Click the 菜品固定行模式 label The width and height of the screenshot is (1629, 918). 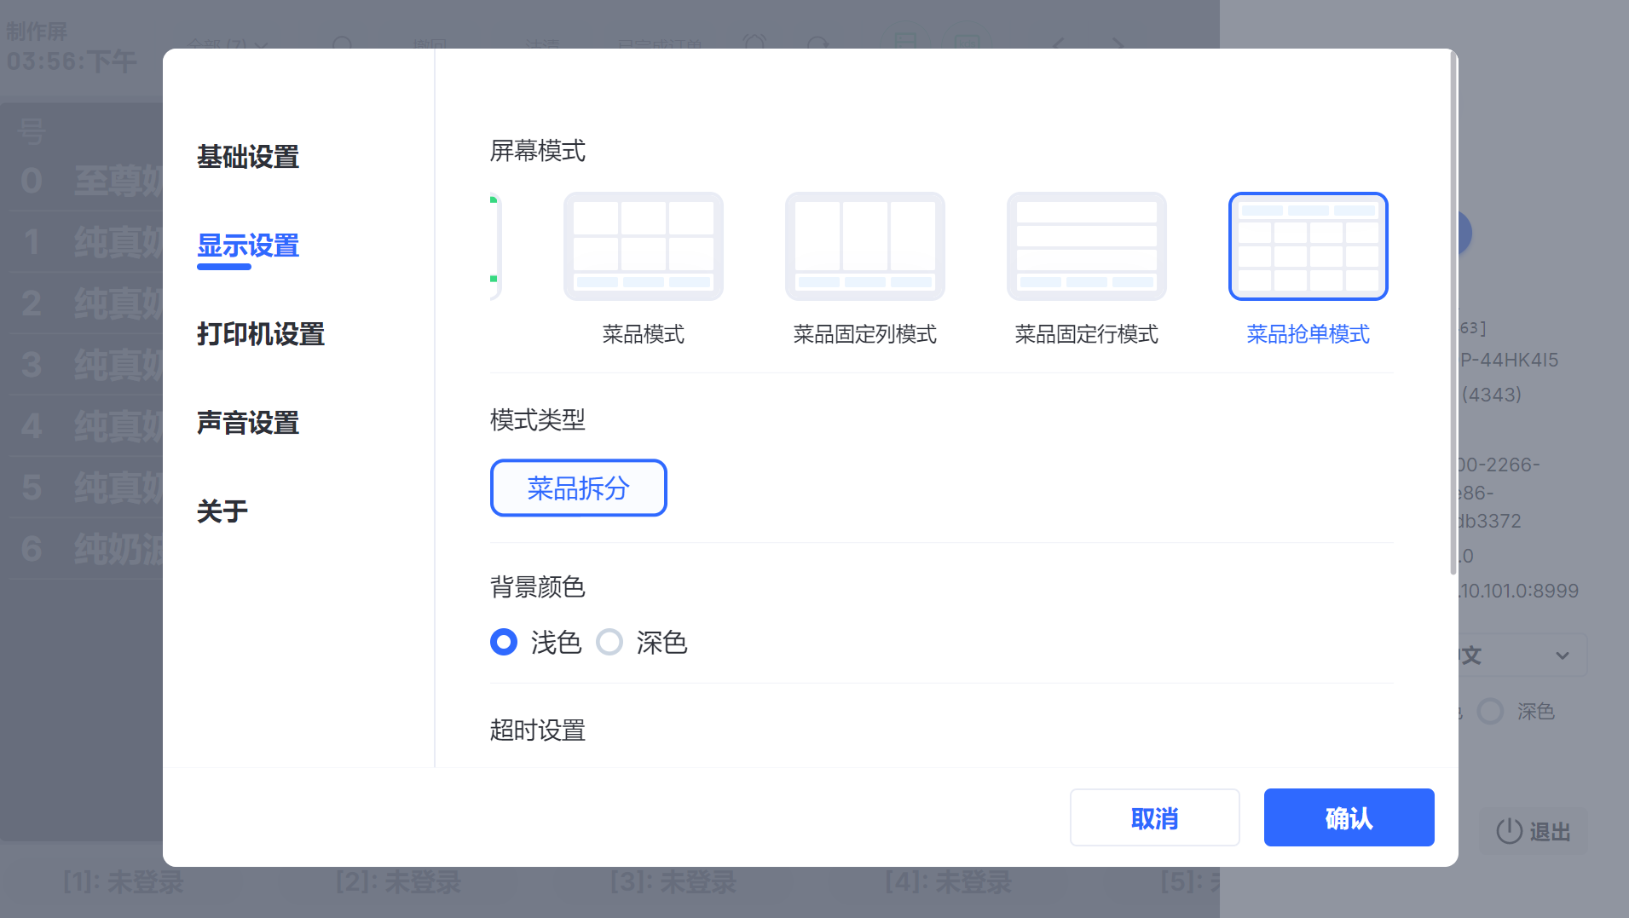pos(1087,334)
